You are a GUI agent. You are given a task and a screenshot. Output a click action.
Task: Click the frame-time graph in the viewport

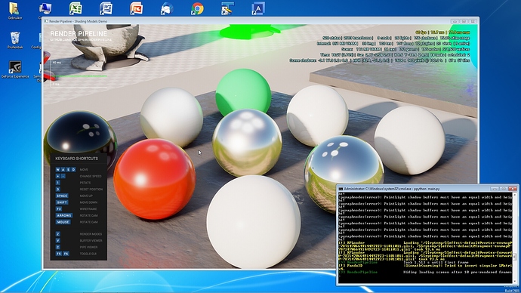(x=79, y=73)
